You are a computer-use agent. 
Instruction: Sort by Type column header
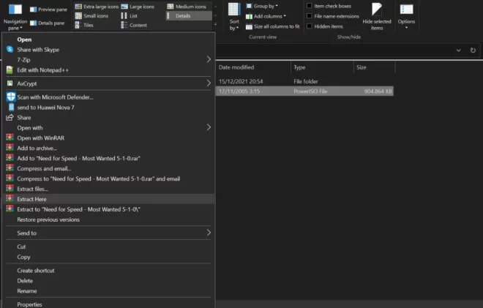coord(299,67)
